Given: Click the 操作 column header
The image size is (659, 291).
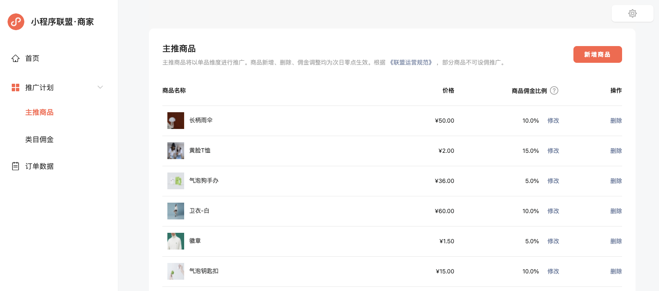Looking at the screenshot, I should click(616, 90).
